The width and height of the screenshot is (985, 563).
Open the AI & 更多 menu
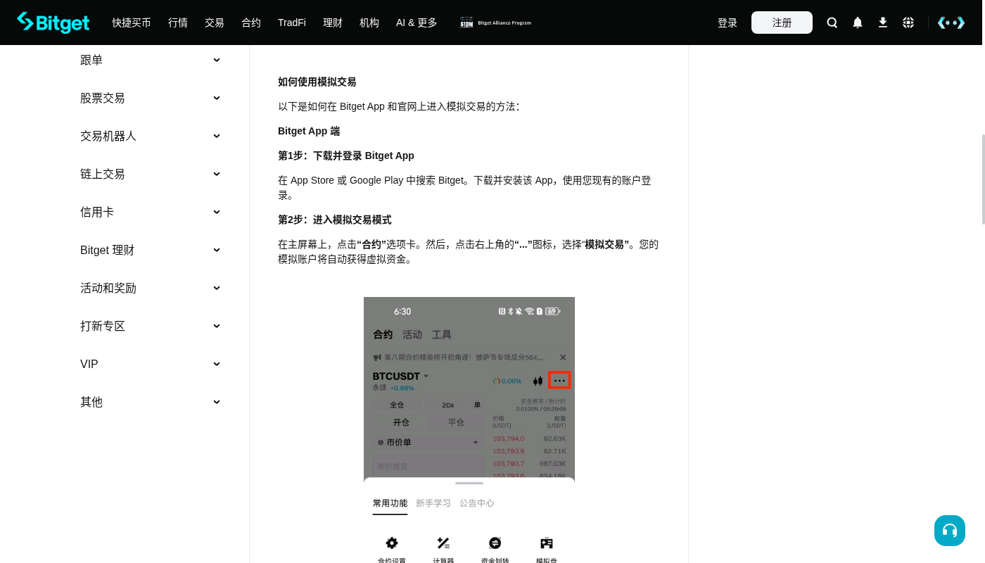(417, 23)
